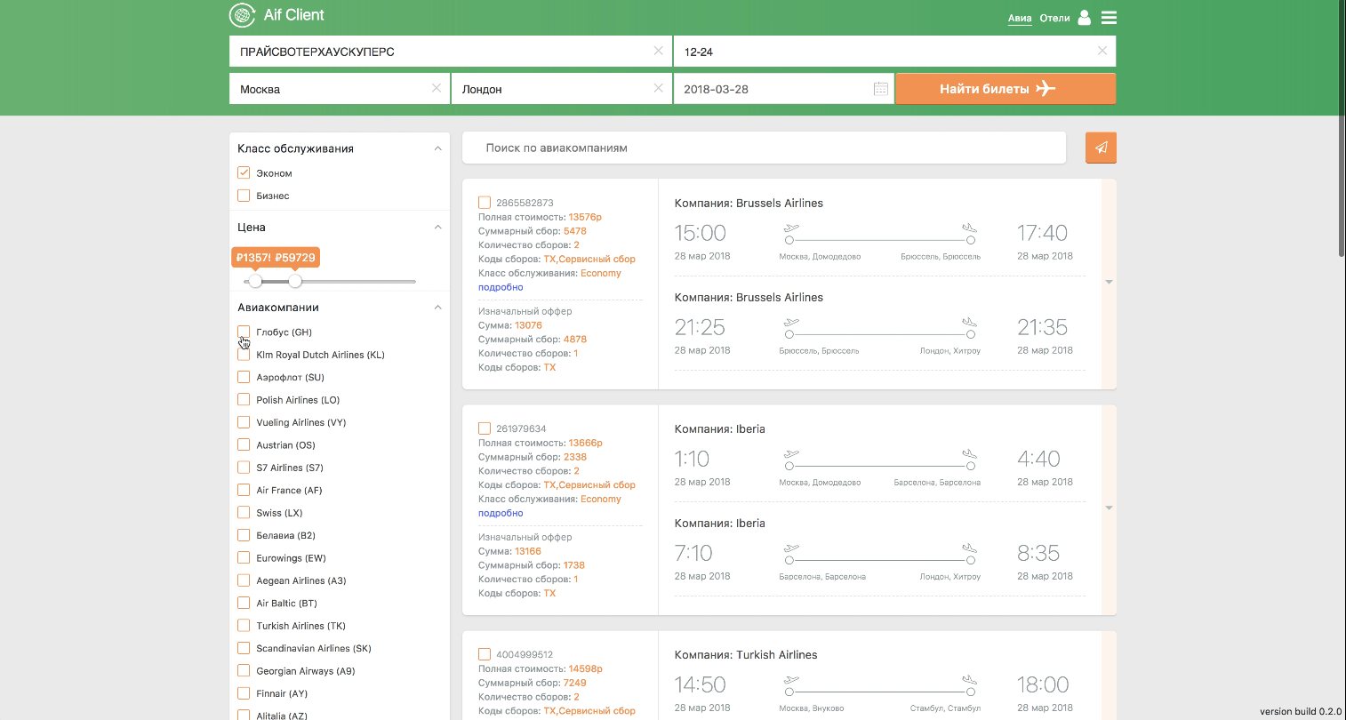Collapse the Авиакомпании filter section
The image size is (1346, 720).
click(437, 307)
